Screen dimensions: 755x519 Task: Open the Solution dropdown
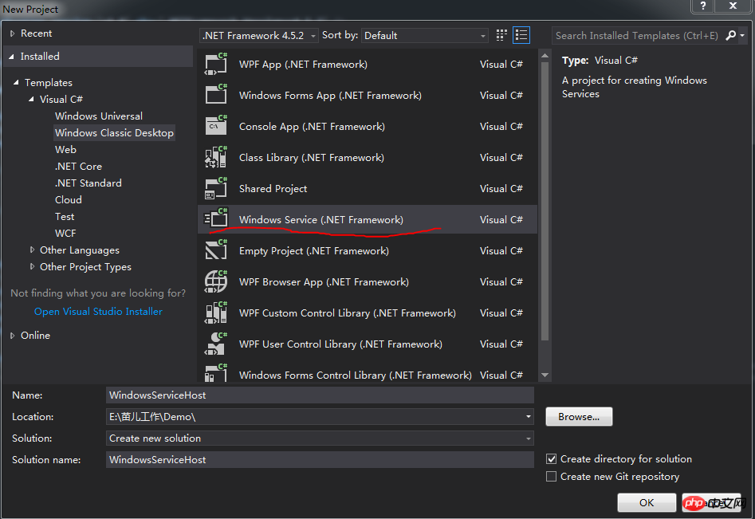(x=320, y=438)
